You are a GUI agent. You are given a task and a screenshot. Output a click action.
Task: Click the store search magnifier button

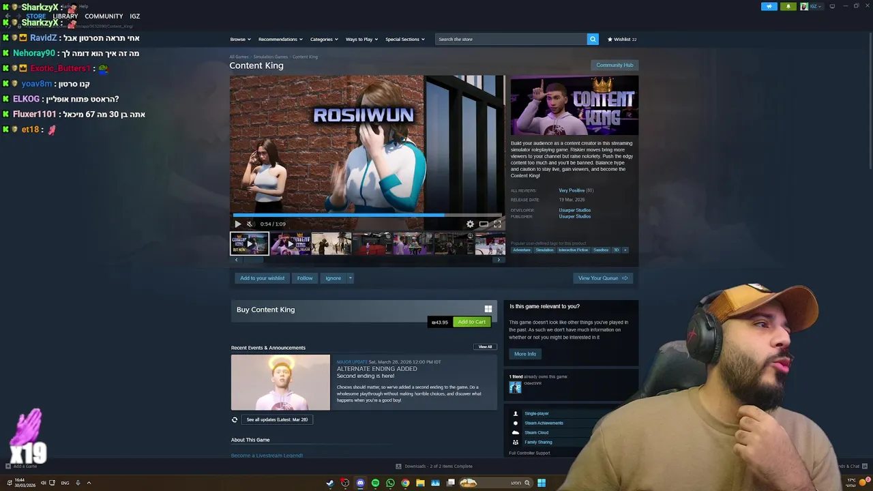593,39
